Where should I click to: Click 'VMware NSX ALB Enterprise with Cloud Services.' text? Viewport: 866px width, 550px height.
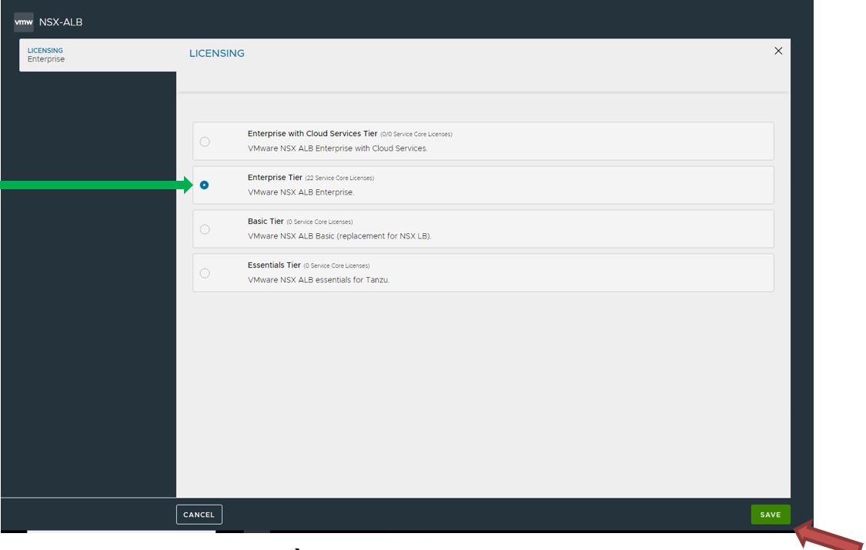click(x=337, y=148)
